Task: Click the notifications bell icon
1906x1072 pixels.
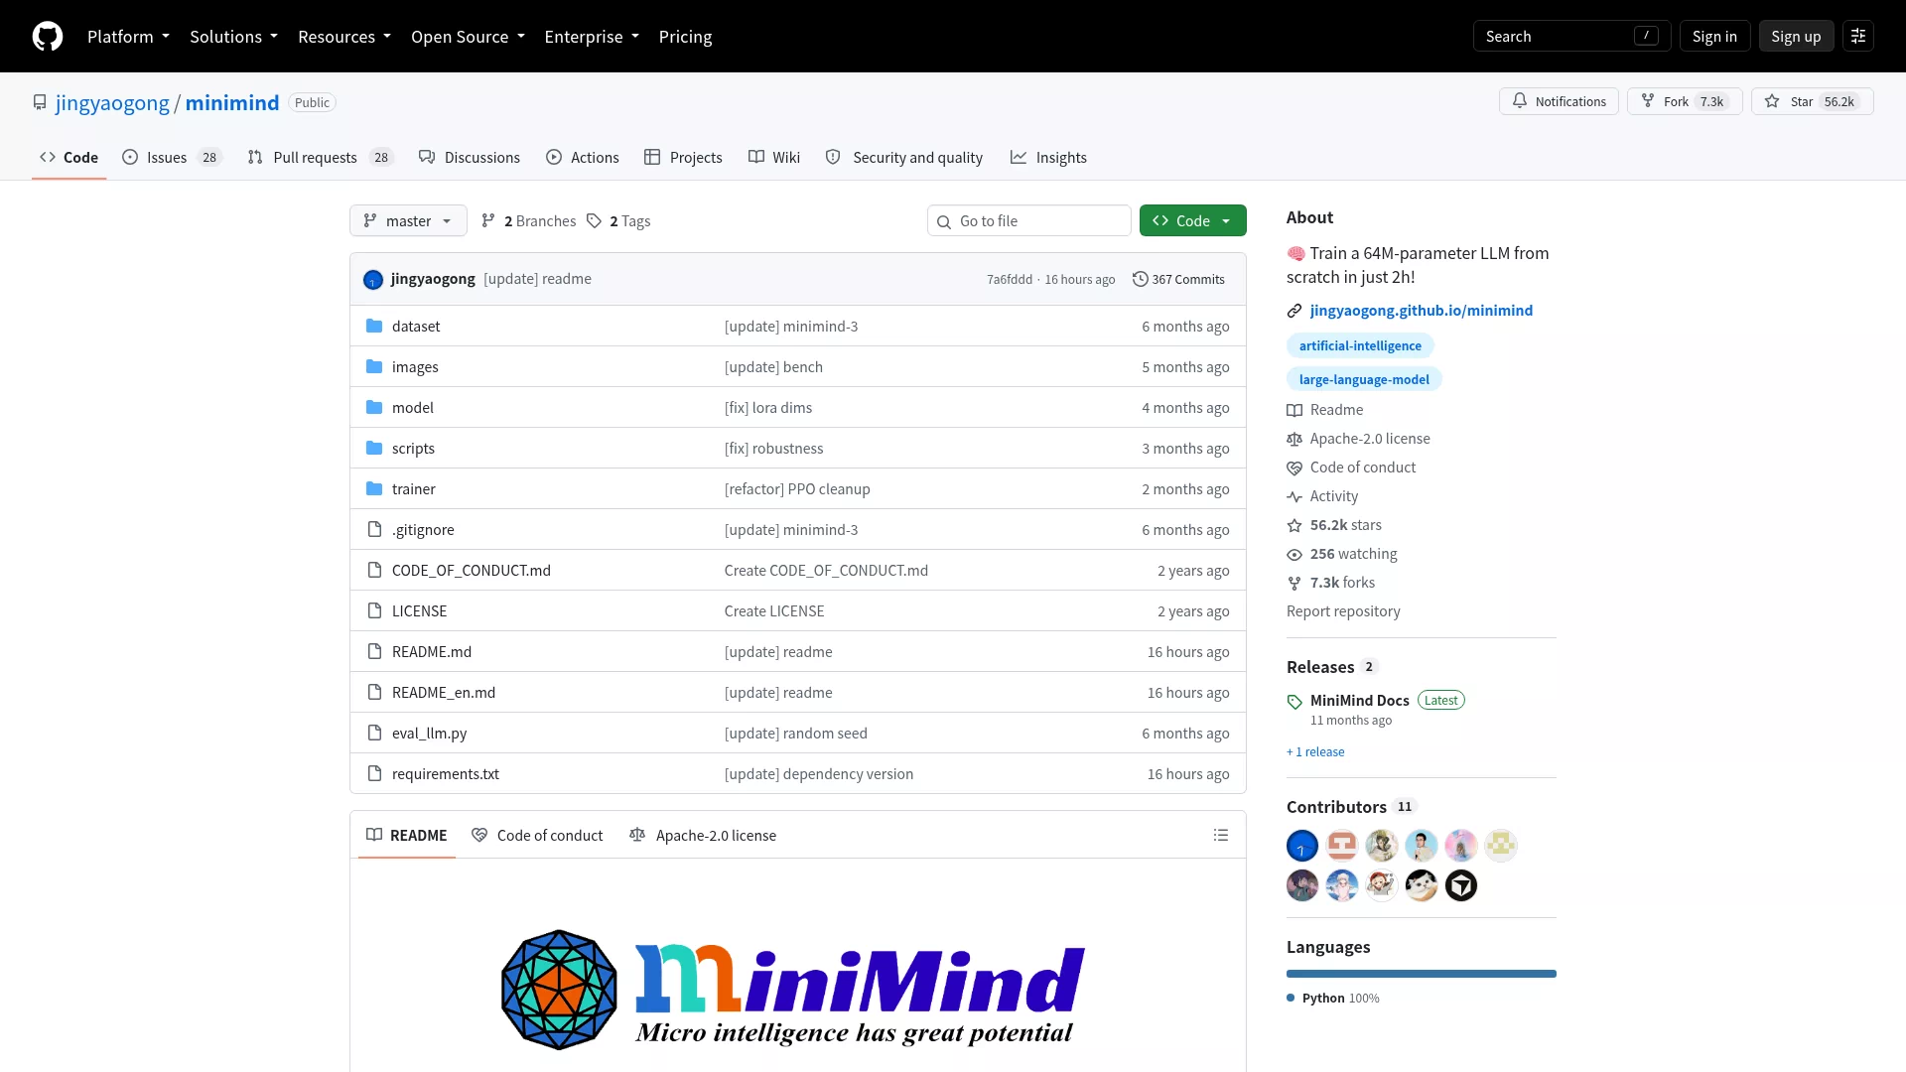Action: pos(1519,101)
